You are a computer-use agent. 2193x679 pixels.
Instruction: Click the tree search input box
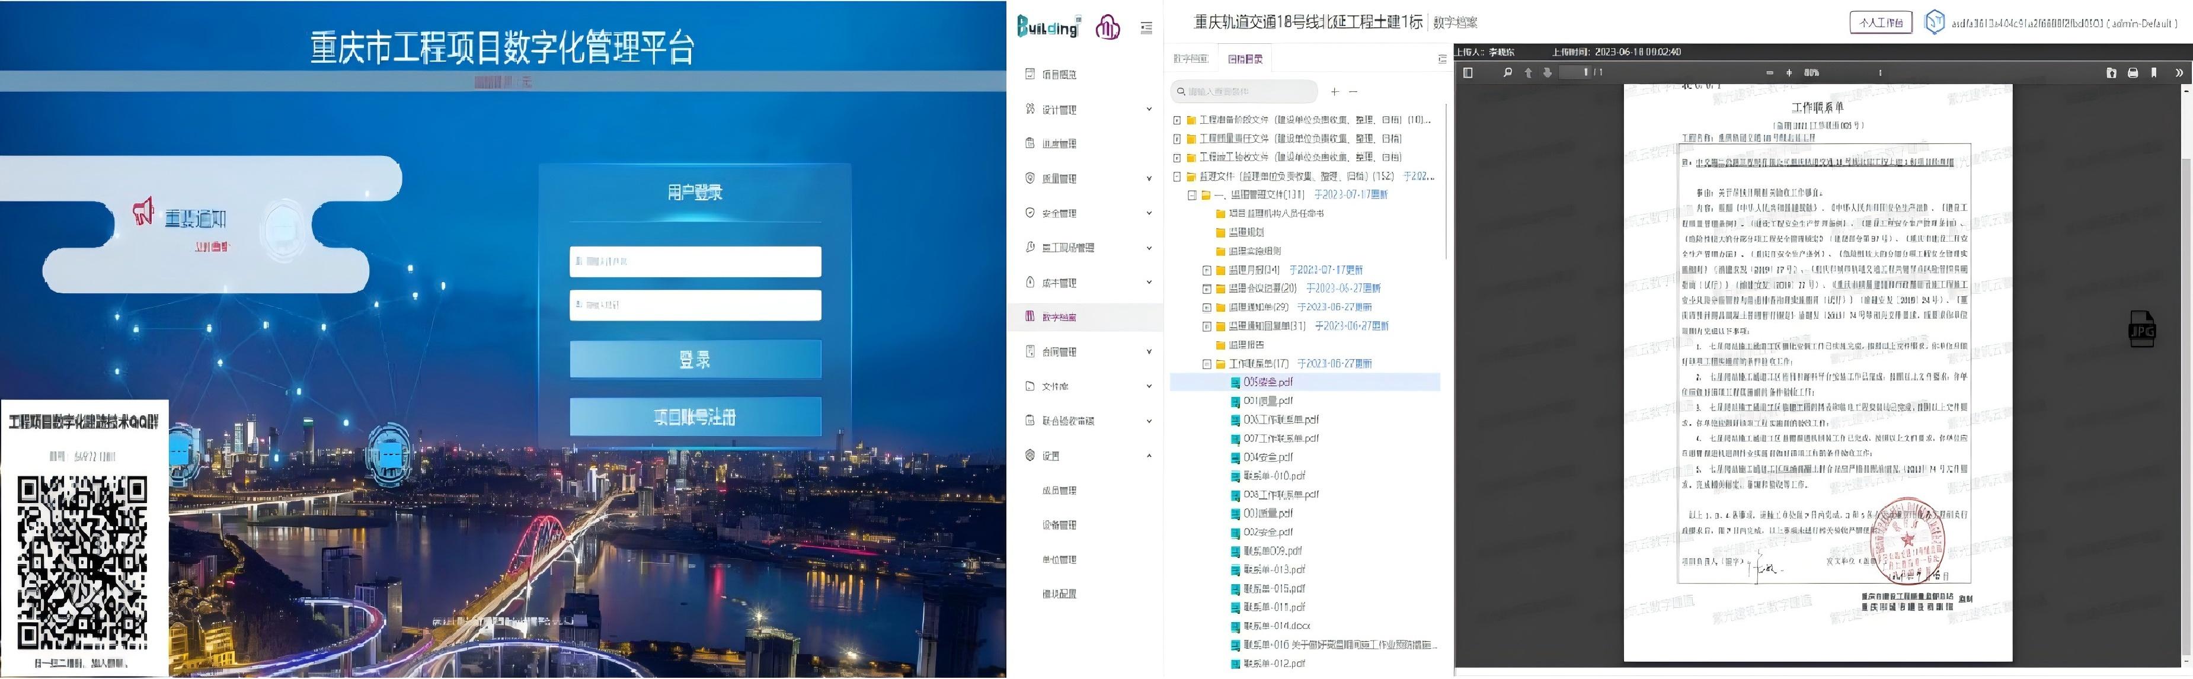pyautogui.click(x=1245, y=92)
